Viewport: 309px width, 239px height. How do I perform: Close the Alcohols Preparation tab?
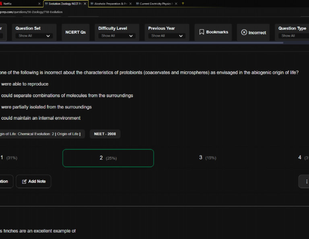coord(130,4)
